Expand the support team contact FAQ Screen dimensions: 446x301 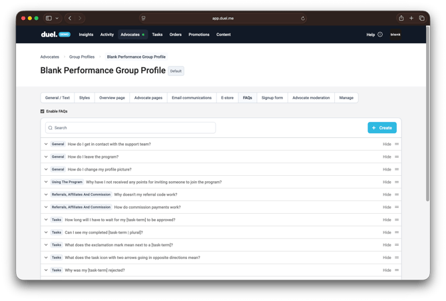click(x=46, y=144)
